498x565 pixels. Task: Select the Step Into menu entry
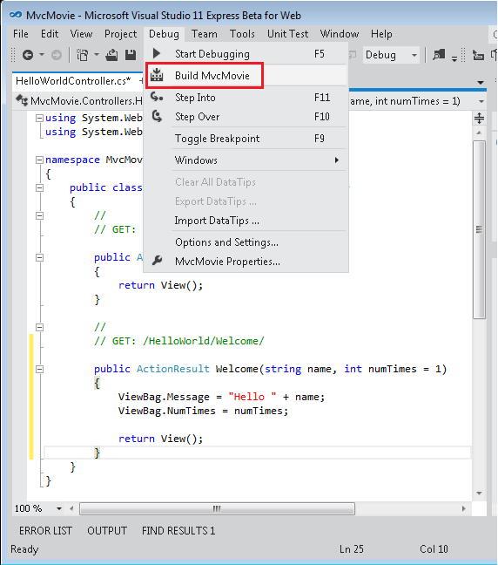[x=246, y=98]
